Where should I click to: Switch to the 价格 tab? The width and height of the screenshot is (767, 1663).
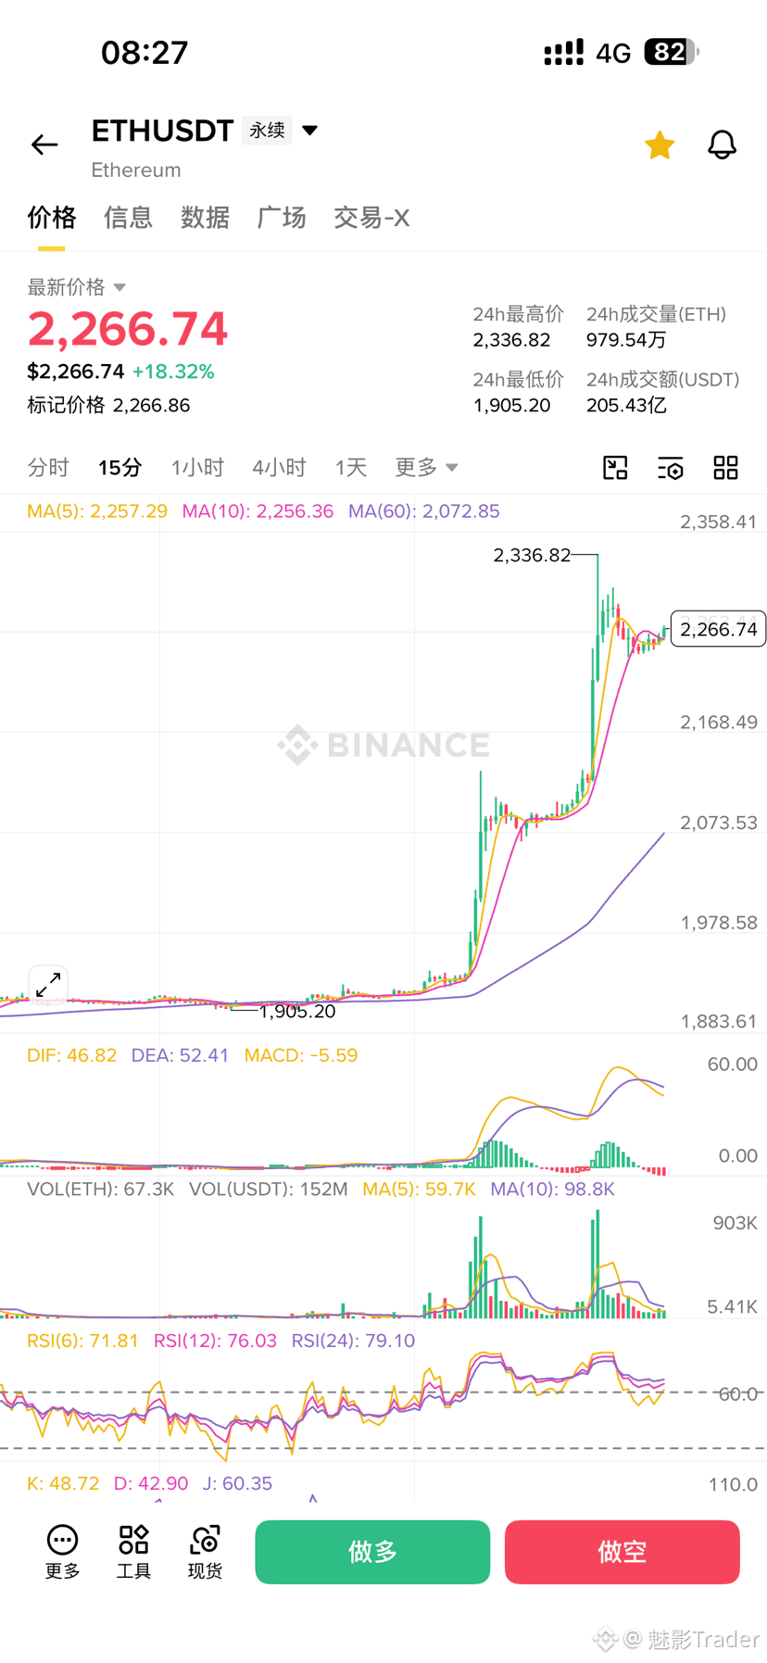pyautogui.click(x=51, y=218)
